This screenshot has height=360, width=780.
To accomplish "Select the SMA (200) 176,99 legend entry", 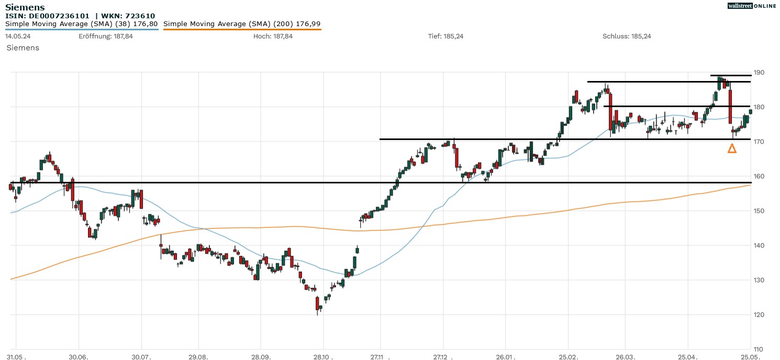I will click(x=242, y=24).
